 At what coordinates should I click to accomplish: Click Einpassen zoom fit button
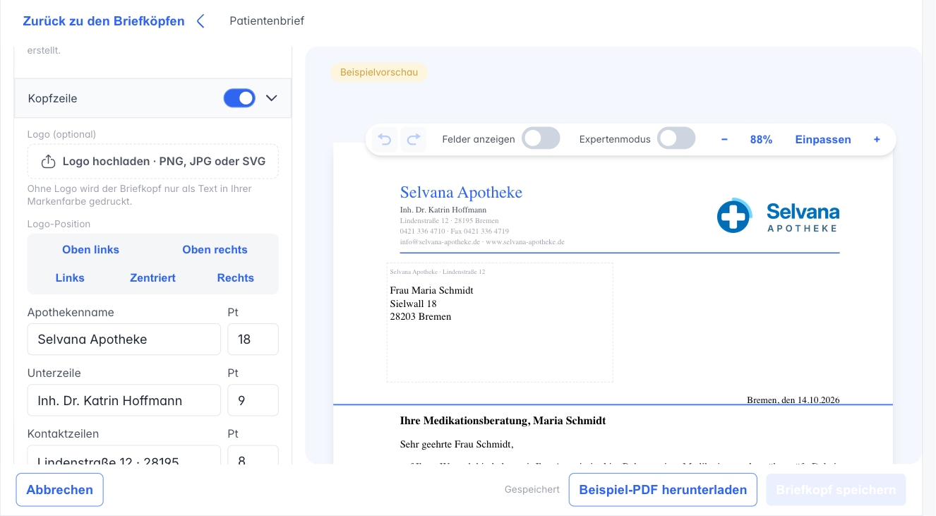(822, 140)
